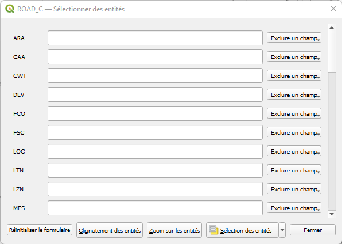Viewport: 342px width, 244px height.
Task: Click the vertical scrollbar thumb
Action: point(332,52)
